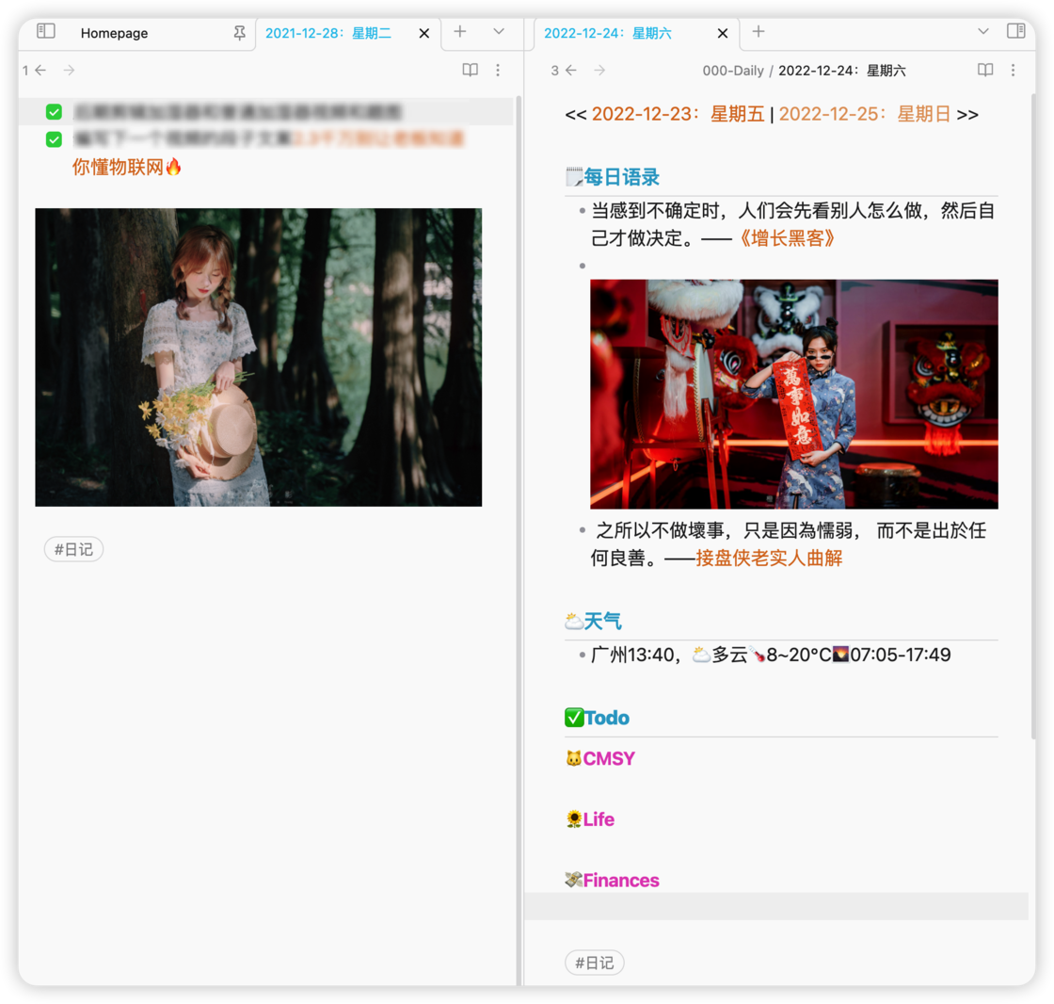Open reading view in the right pane
Viewport: 1054px width, 1004px height.
(x=984, y=70)
